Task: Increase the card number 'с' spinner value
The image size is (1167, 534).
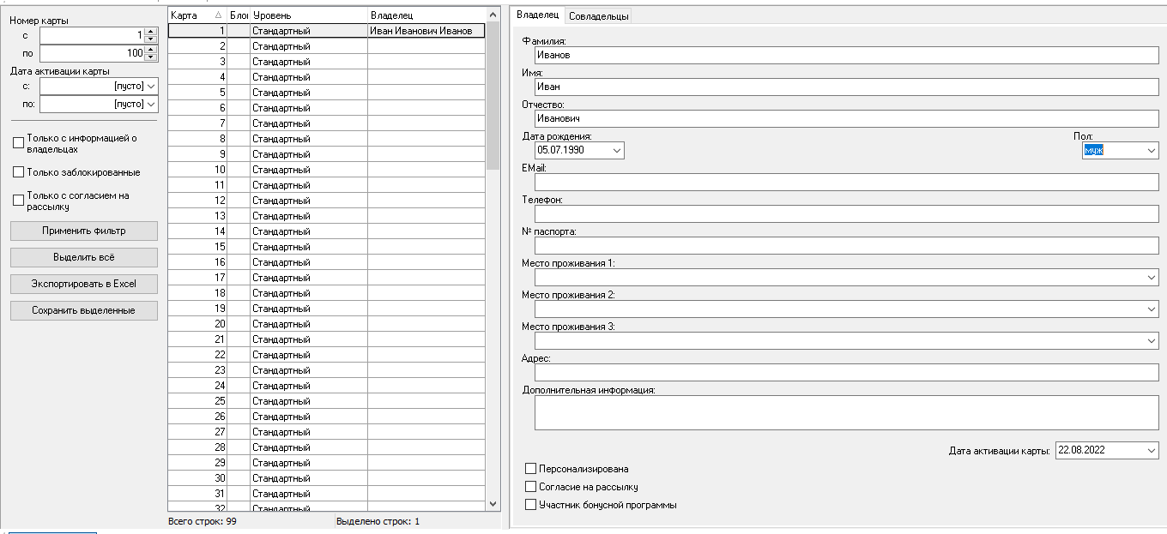Action: 151,32
